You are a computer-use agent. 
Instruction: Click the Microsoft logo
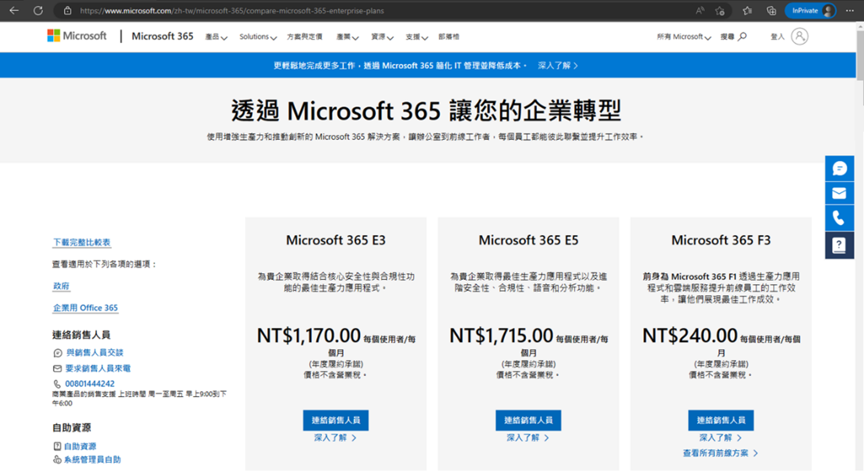point(77,36)
